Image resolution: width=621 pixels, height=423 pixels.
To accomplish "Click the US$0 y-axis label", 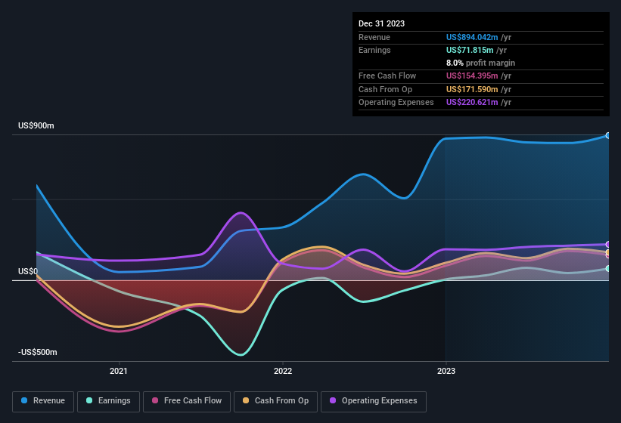I will (x=28, y=272).
